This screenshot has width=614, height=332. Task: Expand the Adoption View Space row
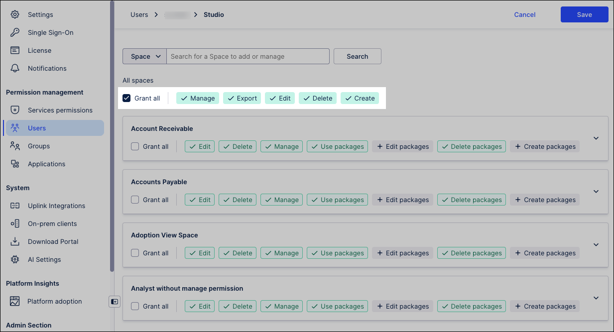click(x=596, y=245)
